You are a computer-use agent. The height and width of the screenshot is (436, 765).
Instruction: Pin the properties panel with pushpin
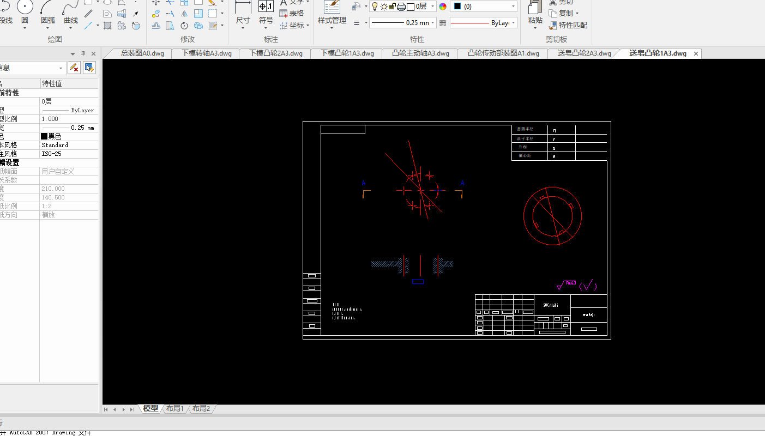(x=83, y=53)
